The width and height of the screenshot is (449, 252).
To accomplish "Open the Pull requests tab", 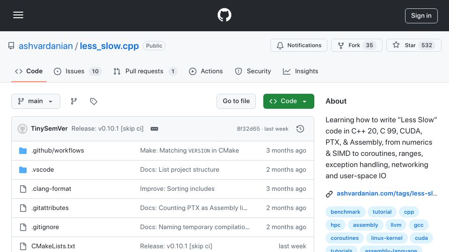I will (x=145, y=71).
